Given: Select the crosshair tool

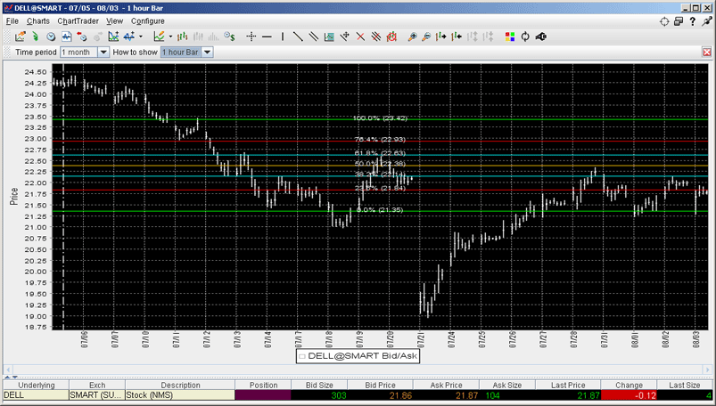Looking at the screenshot, I should (251, 37).
